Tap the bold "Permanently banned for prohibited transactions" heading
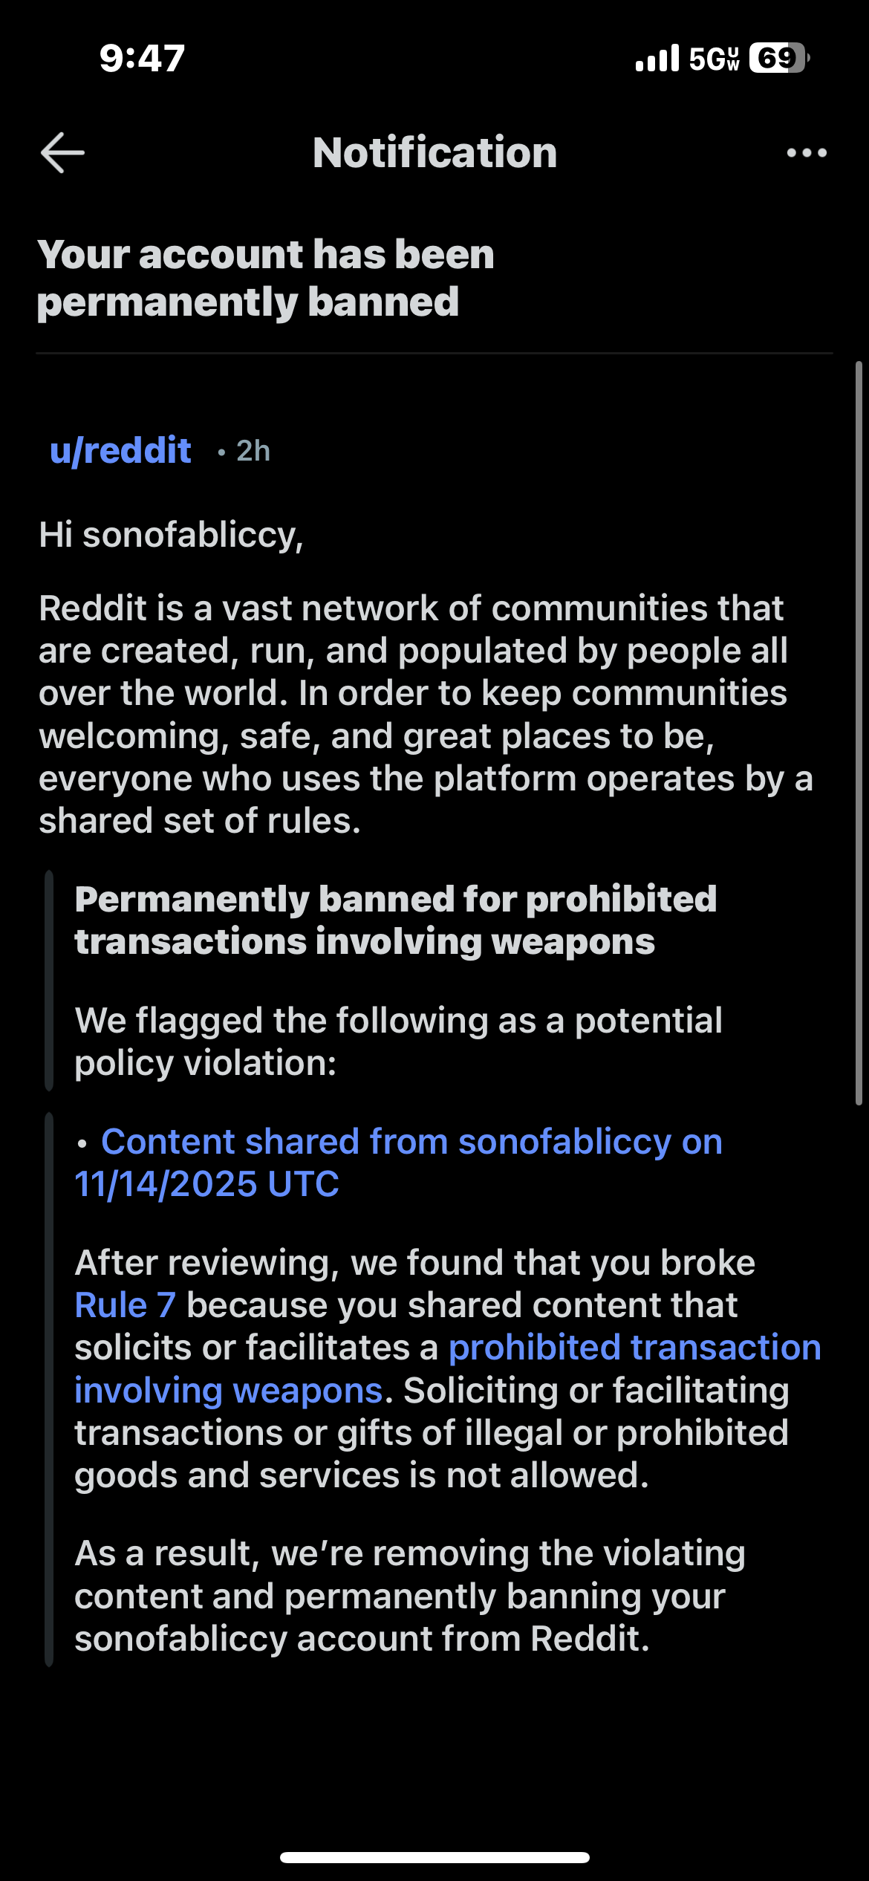This screenshot has height=1881, width=869. 395,920
